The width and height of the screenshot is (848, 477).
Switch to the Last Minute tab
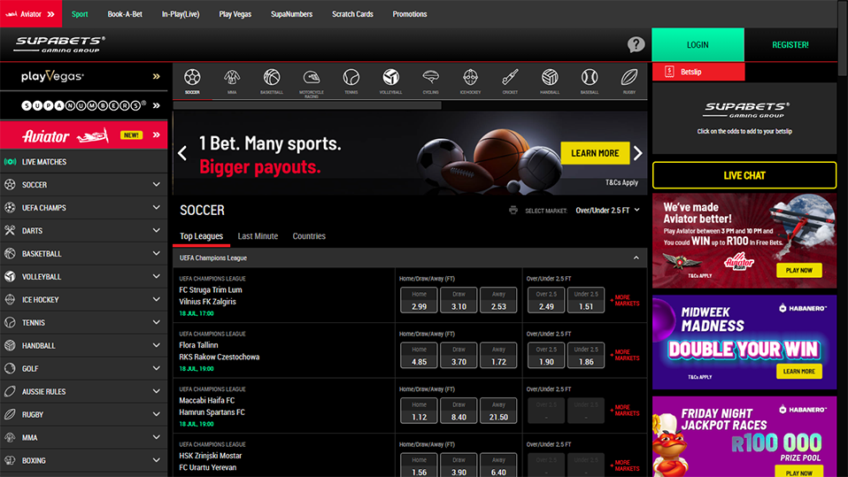(258, 236)
